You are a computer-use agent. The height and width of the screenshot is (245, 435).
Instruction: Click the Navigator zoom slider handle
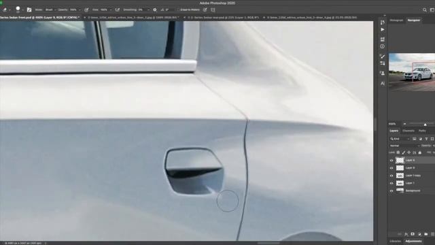click(425, 125)
